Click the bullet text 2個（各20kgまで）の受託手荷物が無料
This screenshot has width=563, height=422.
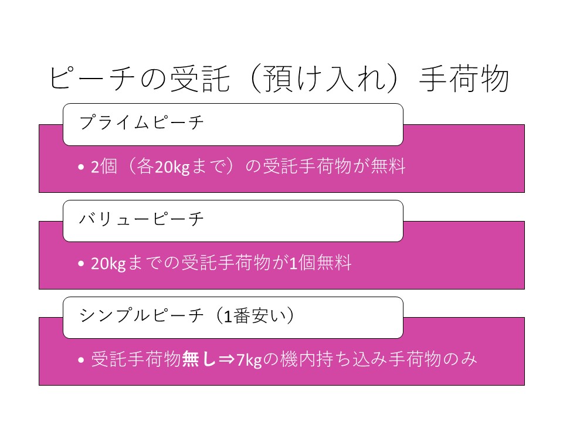tap(248, 166)
